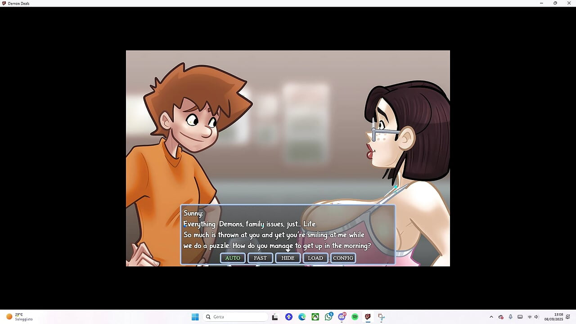This screenshot has width=576, height=324.
Task: Click the Demon Deals title bar icon
Action: tap(4, 3)
